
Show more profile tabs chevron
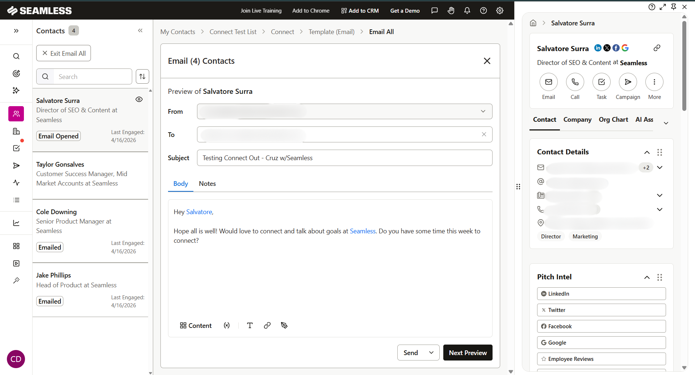[666, 123]
